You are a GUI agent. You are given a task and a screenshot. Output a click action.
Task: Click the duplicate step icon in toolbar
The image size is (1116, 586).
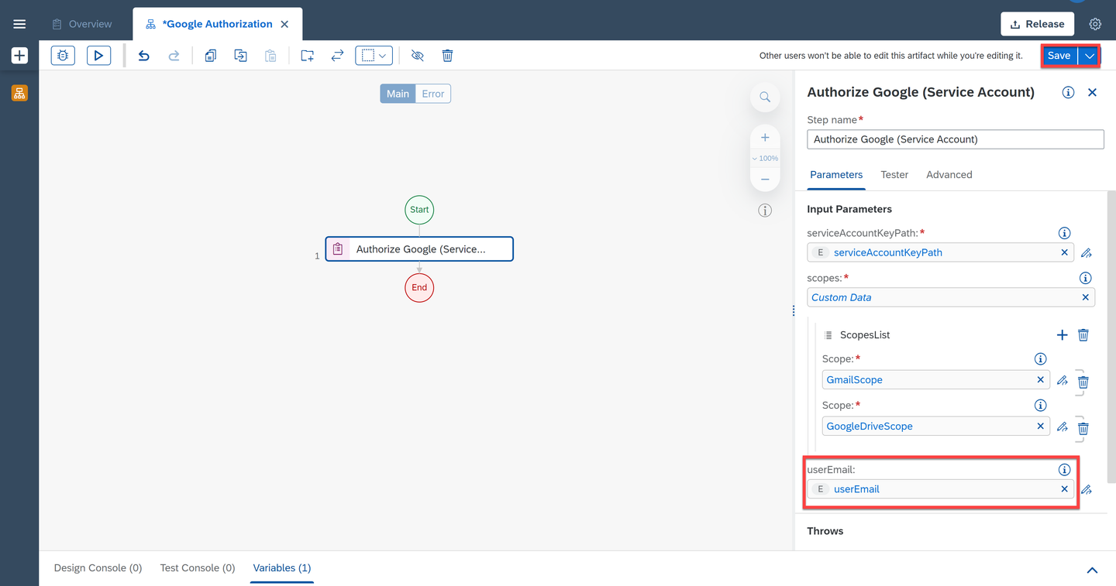pos(240,56)
